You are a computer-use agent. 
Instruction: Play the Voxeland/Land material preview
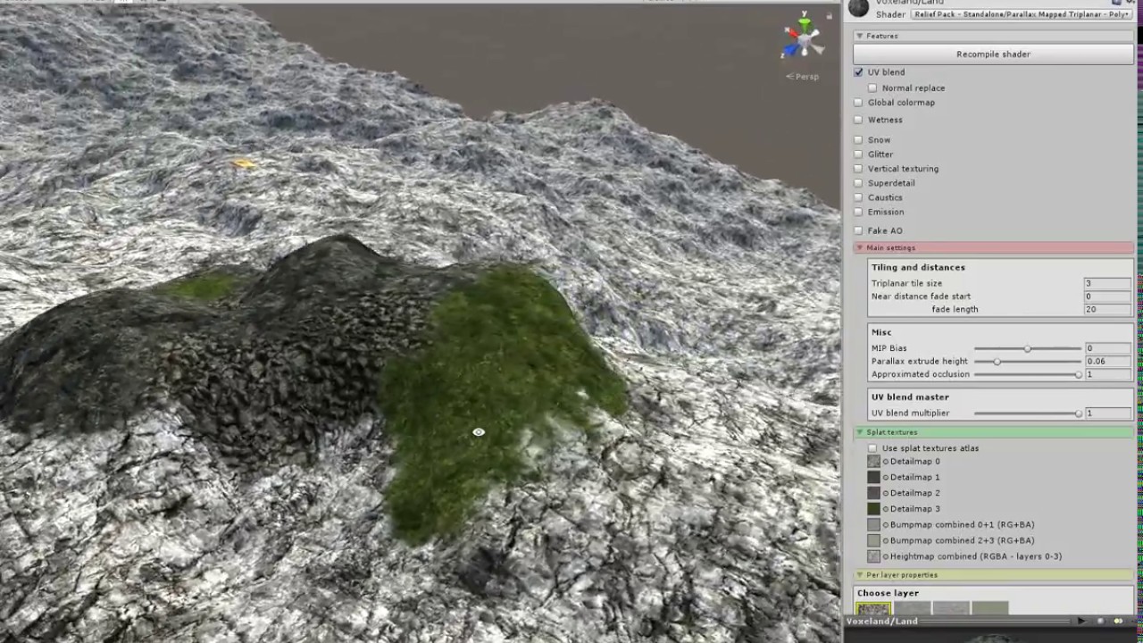pyautogui.click(x=1081, y=621)
